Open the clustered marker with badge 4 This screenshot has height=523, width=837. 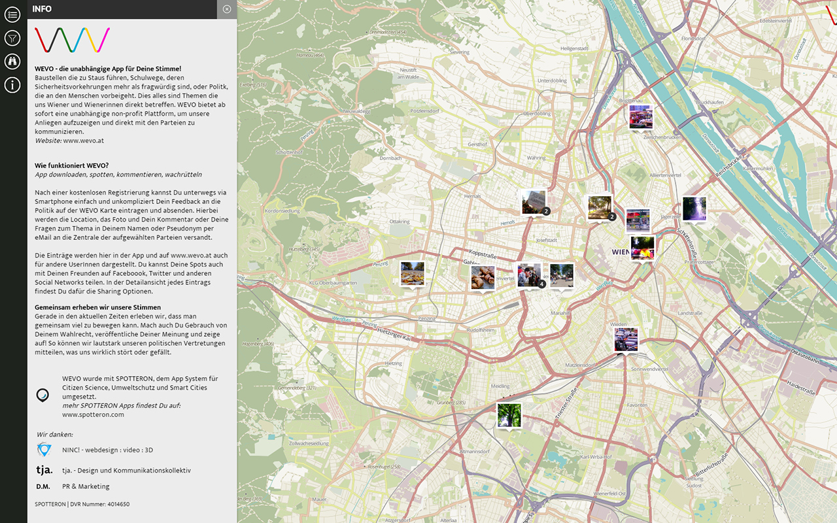pyautogui.click(x=529, y=275)
